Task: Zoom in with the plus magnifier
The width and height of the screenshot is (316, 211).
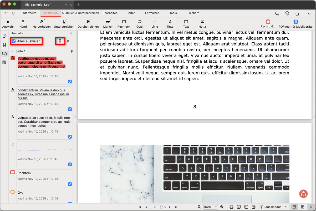Action: point(222,207)
